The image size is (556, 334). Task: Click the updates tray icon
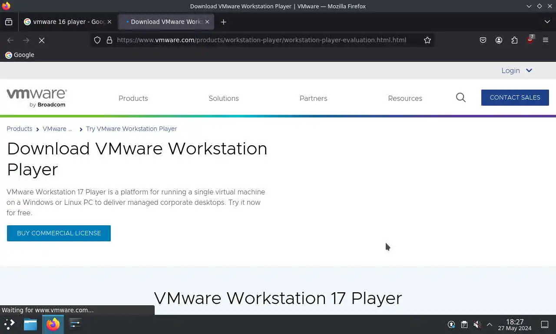pyautogui.click(x=451, y=324)
